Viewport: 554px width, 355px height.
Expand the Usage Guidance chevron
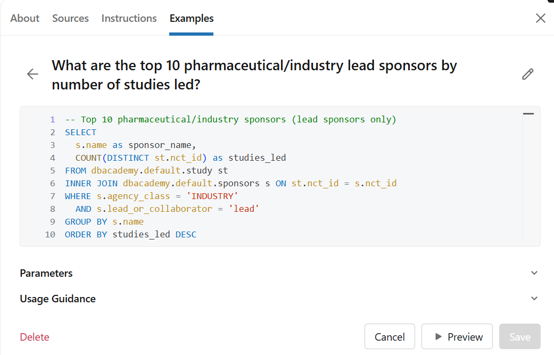(534, 299)
